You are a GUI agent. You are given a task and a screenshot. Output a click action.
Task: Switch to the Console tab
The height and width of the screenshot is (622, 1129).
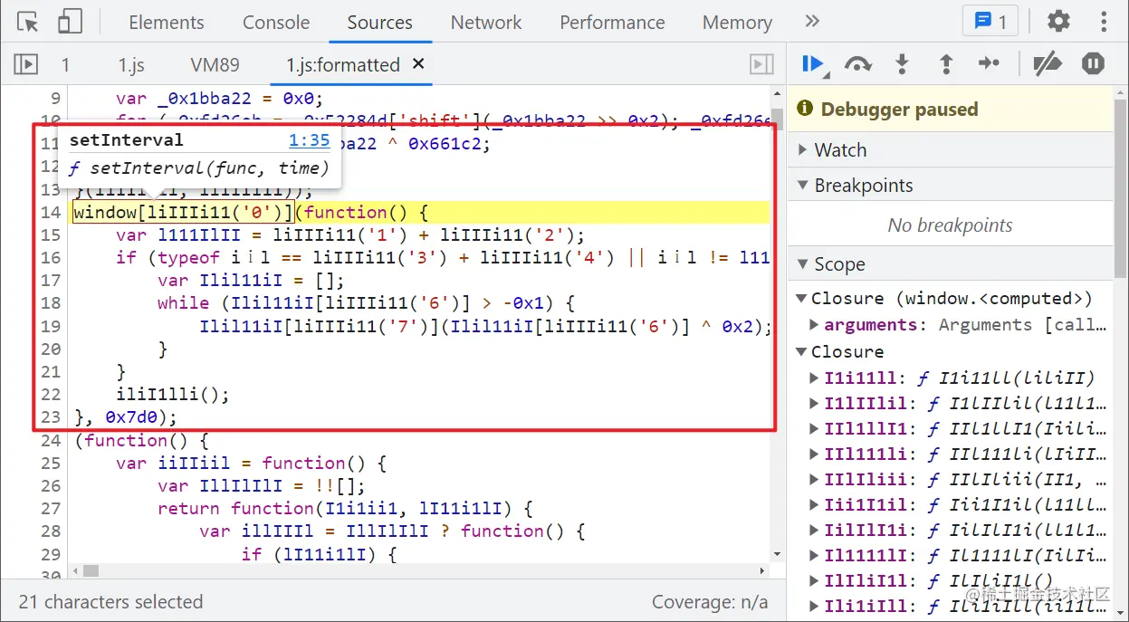pos(276,23)
